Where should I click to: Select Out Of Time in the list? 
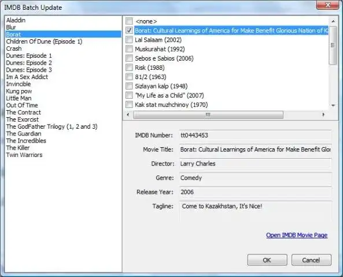pos(22,105)
